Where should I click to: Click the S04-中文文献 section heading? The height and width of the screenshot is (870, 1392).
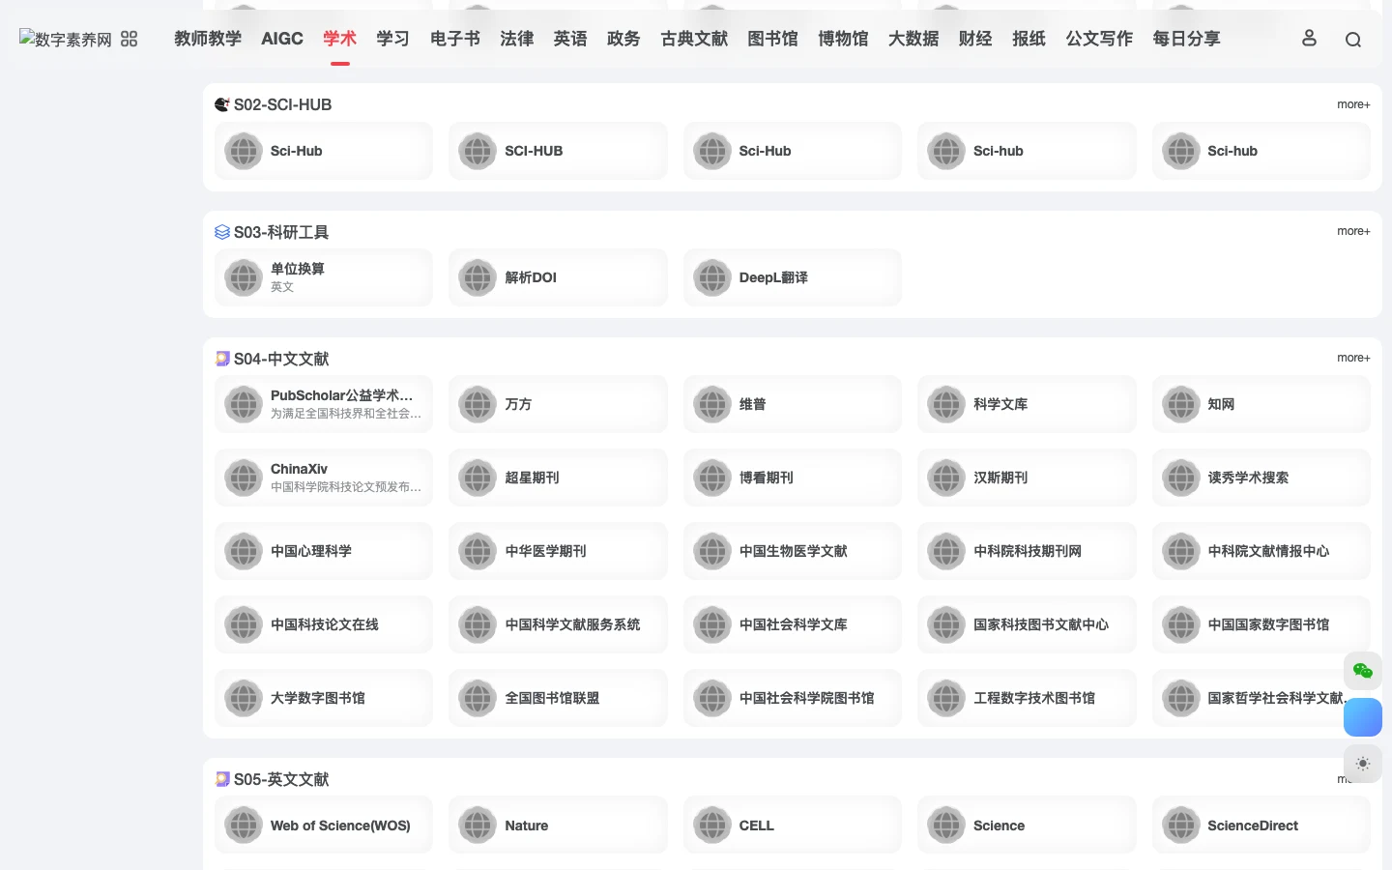click(281, 359)
